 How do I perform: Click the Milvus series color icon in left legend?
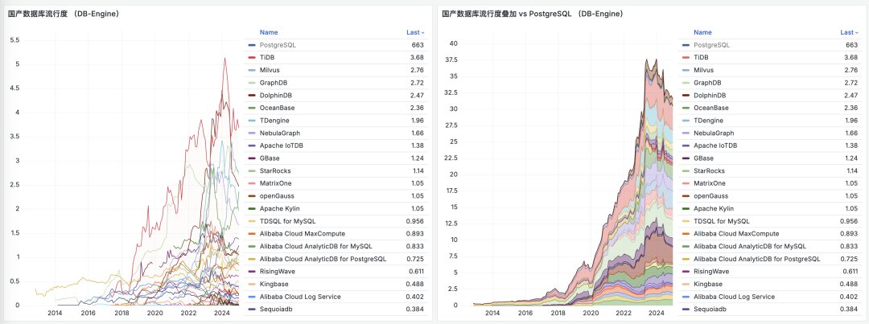252,71
